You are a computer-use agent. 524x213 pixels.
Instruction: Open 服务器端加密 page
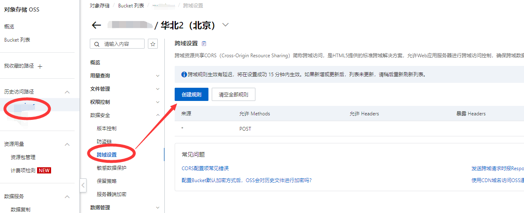(x=112, y=194)
